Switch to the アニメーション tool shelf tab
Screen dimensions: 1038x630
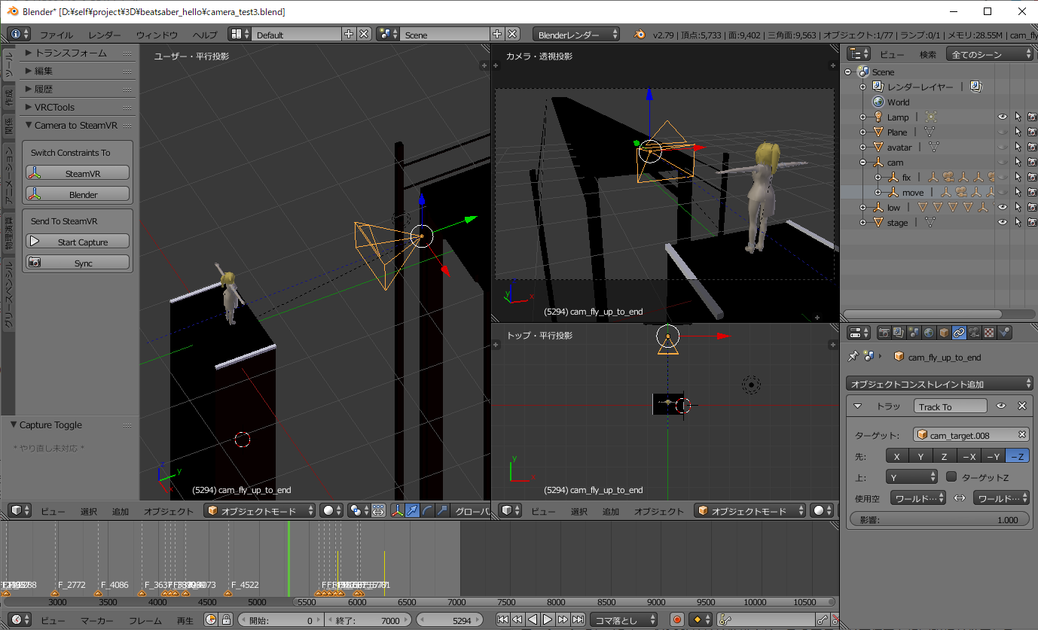[8, 176]
